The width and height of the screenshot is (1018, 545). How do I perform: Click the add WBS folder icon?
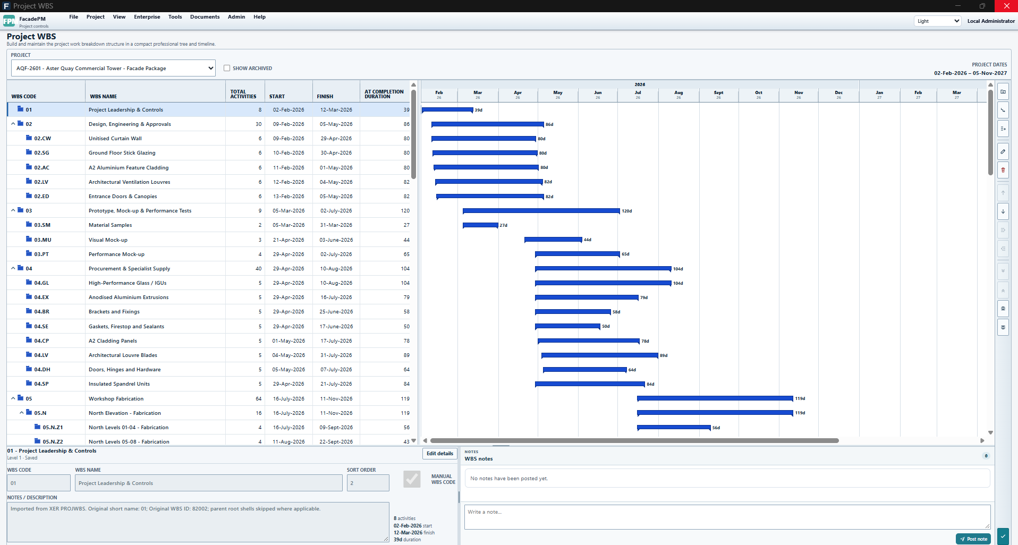click(x=1003, y=91)
